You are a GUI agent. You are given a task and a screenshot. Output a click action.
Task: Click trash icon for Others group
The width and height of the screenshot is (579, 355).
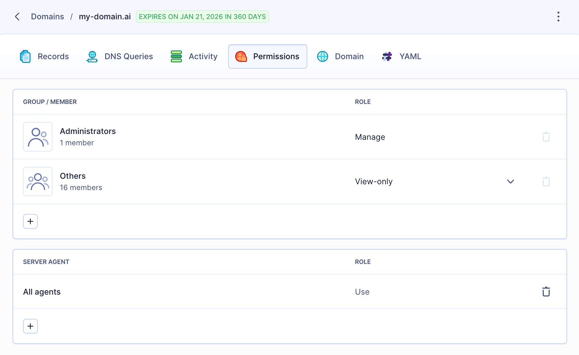pos(546,181)
